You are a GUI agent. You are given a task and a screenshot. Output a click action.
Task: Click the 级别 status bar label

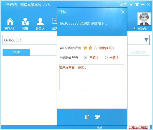pos(100,127)
